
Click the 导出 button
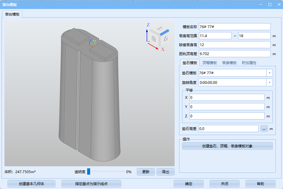click(166, 172)
